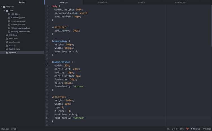Collapse the Data folder chevron

click(4, 10)
